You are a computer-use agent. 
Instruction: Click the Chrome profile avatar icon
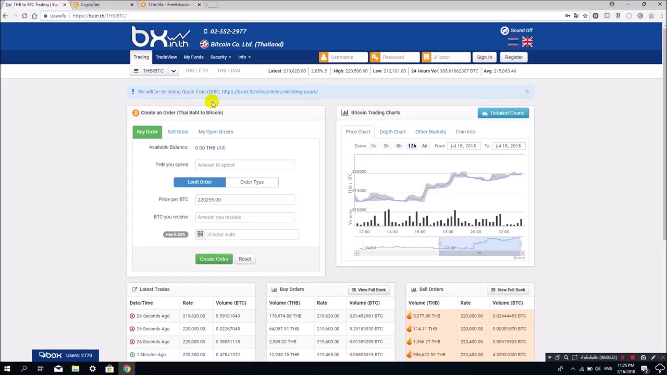pos(612,4)
